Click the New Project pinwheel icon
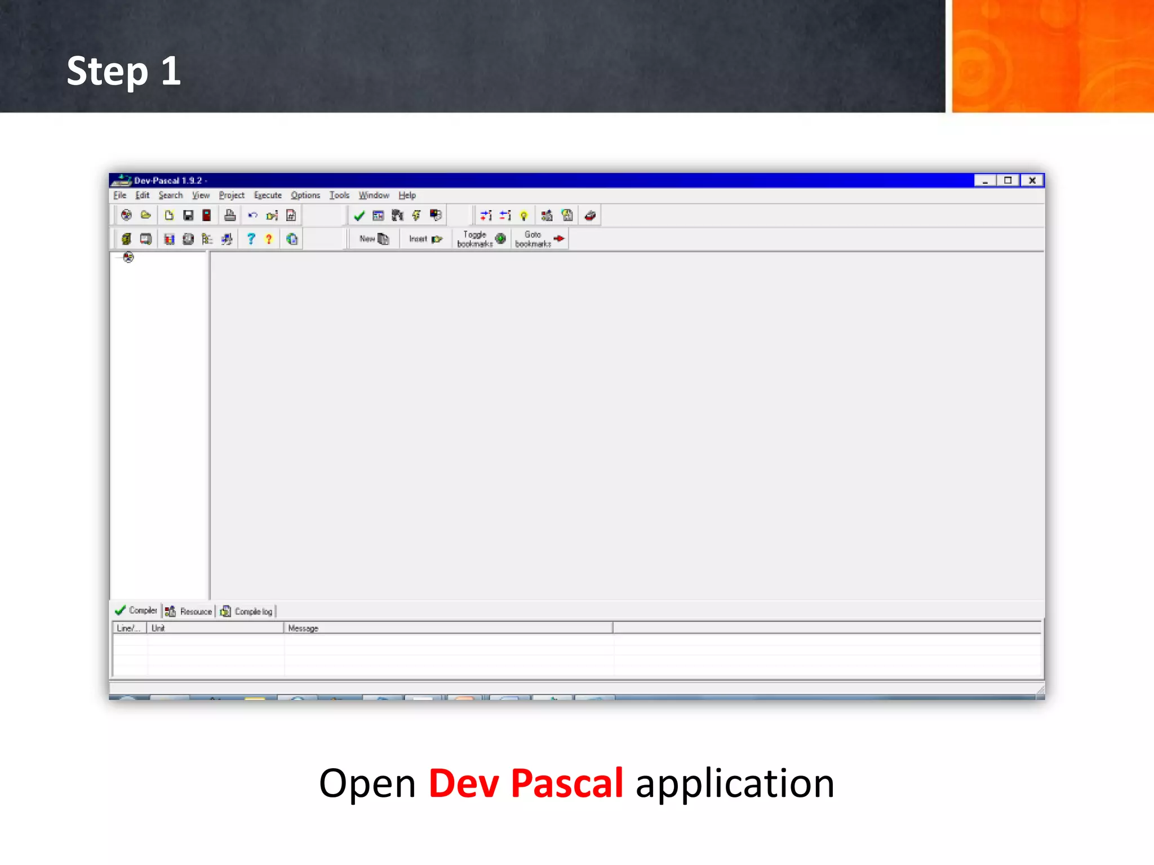Viewport: 1154px width, 865px height. [126, 215]
